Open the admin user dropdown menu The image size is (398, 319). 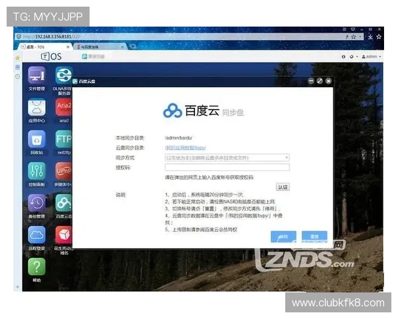pyautogui.click(x=371, y=56)
